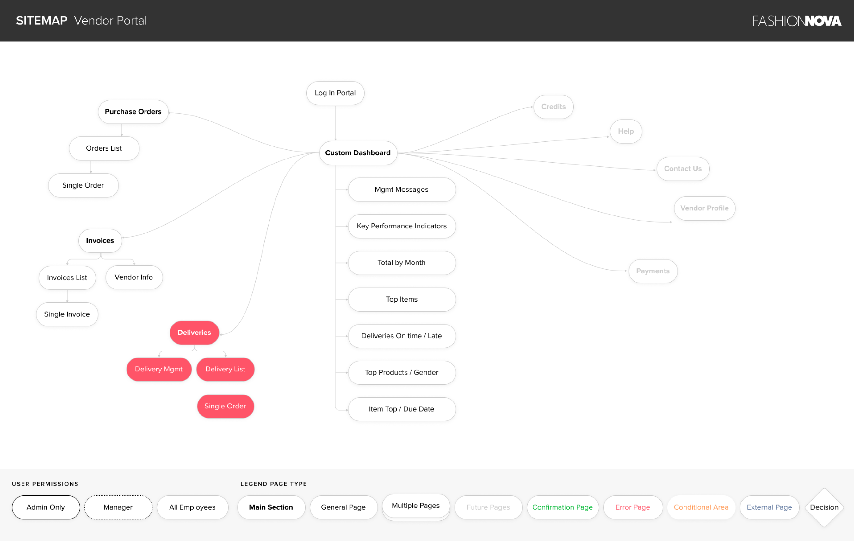
Task: Select the greyed Help node
Action: (626, 131)
